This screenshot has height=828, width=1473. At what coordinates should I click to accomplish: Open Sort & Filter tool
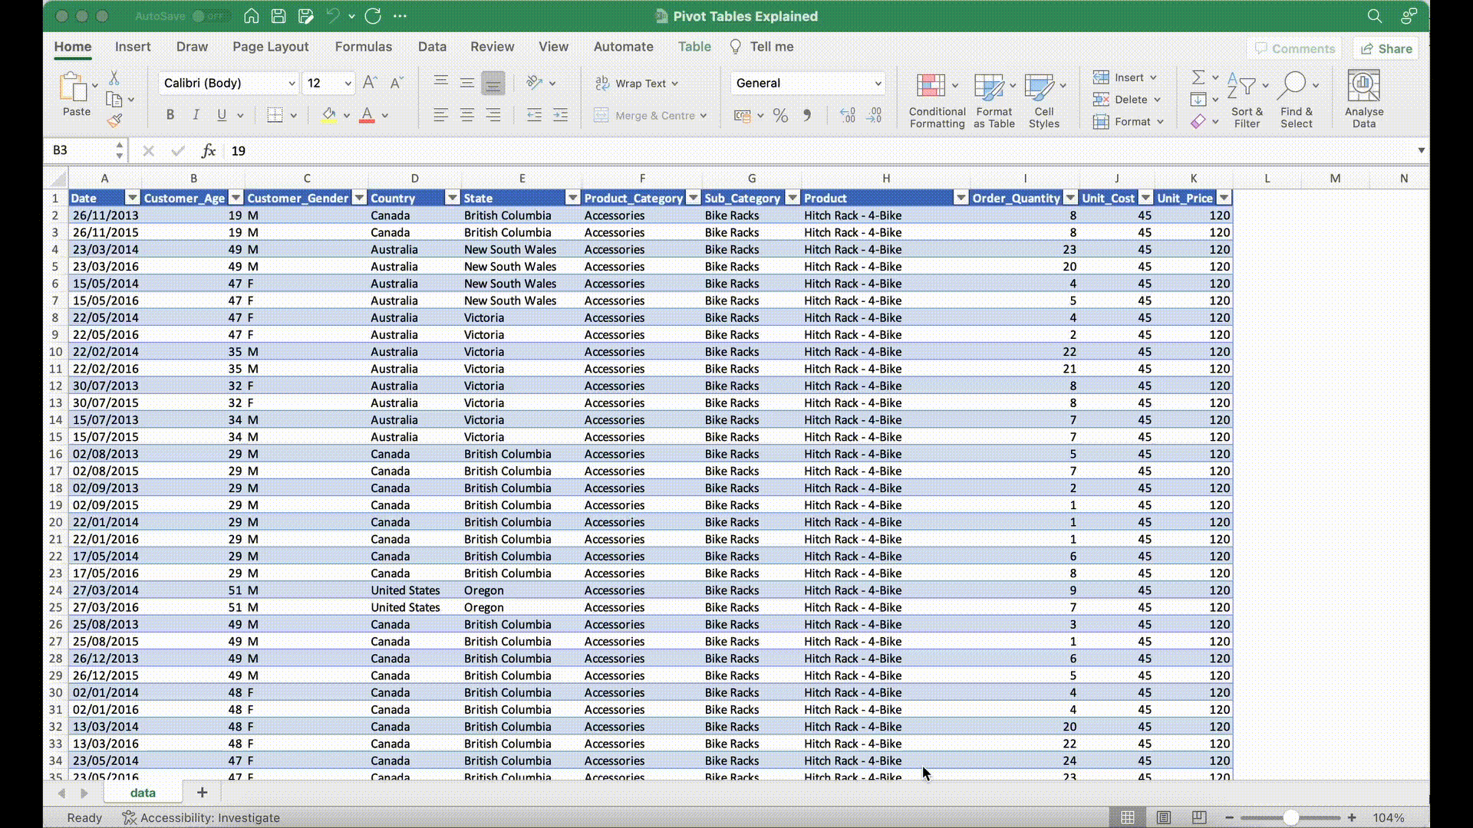pos(1247,100)
